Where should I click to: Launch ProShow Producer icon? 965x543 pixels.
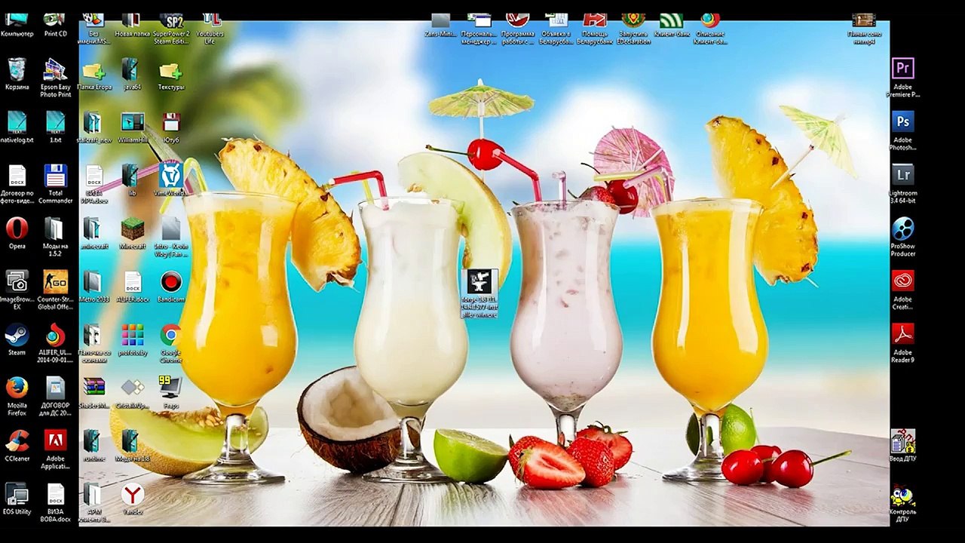(x=902, y=237)
